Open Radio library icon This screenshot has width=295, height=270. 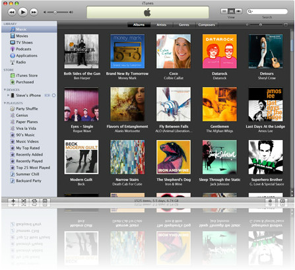point(13,62)
